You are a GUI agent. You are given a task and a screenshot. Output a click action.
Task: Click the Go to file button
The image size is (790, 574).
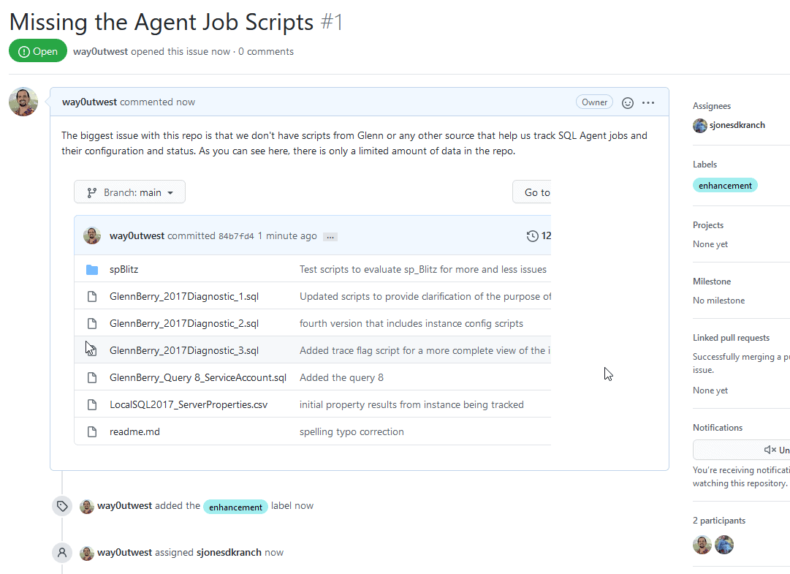[532, 192]
